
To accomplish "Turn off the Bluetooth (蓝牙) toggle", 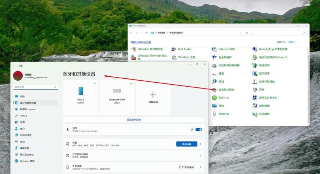I will pos(198,130).
